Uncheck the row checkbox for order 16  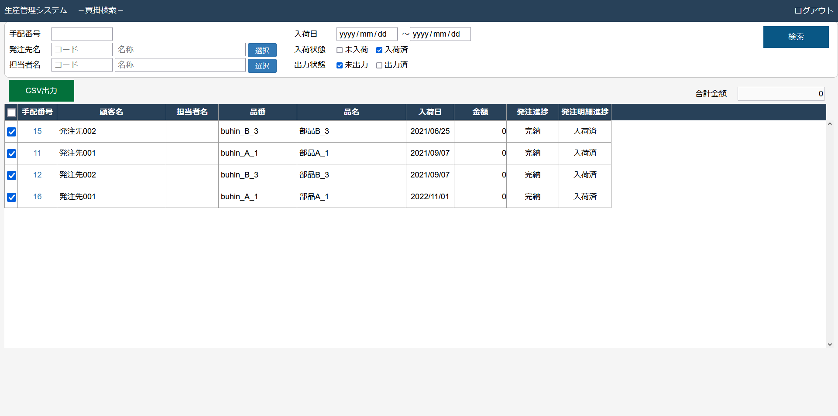click(12, 197)
